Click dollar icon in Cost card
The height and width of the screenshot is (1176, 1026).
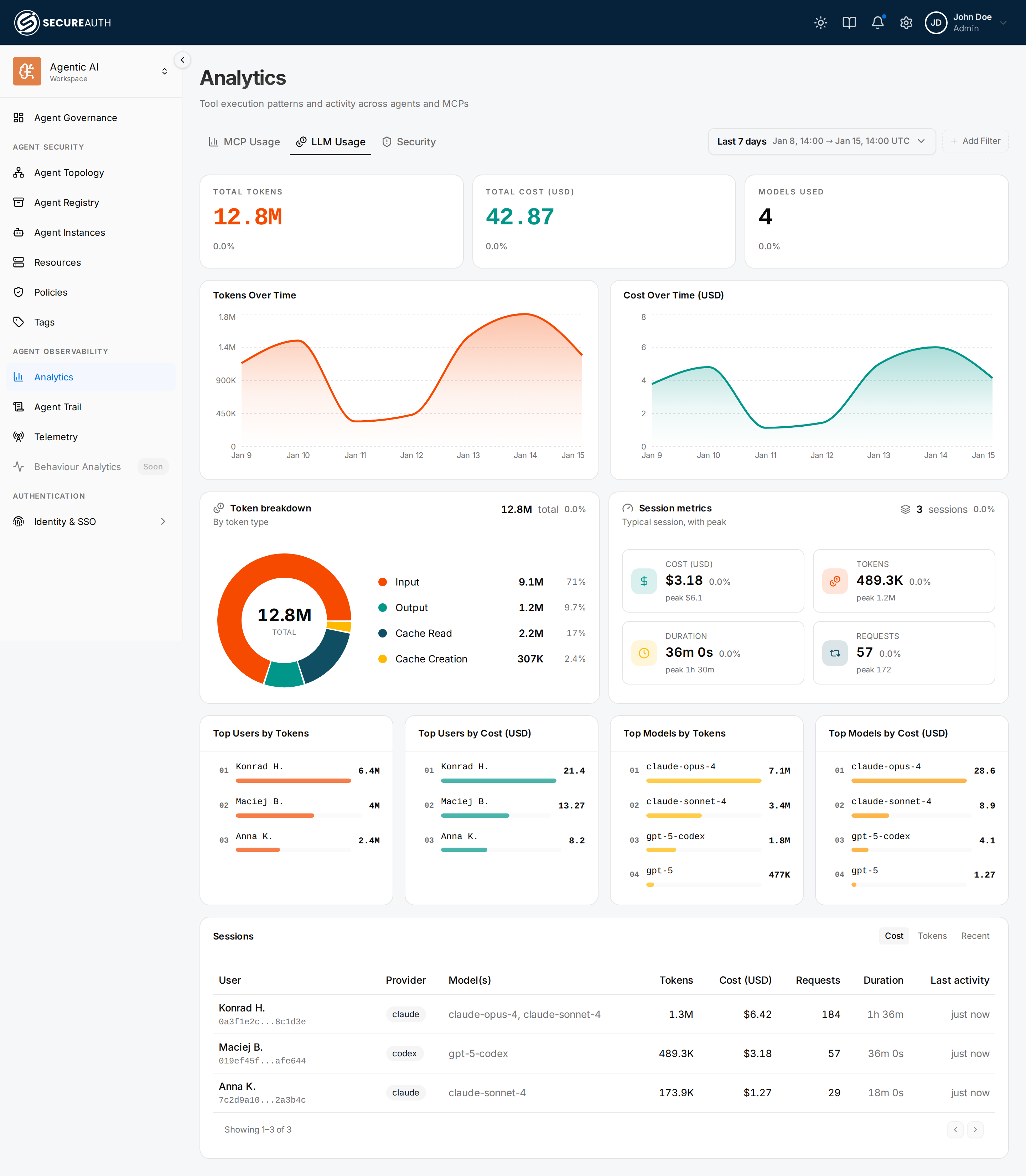[x=644, y=582]
